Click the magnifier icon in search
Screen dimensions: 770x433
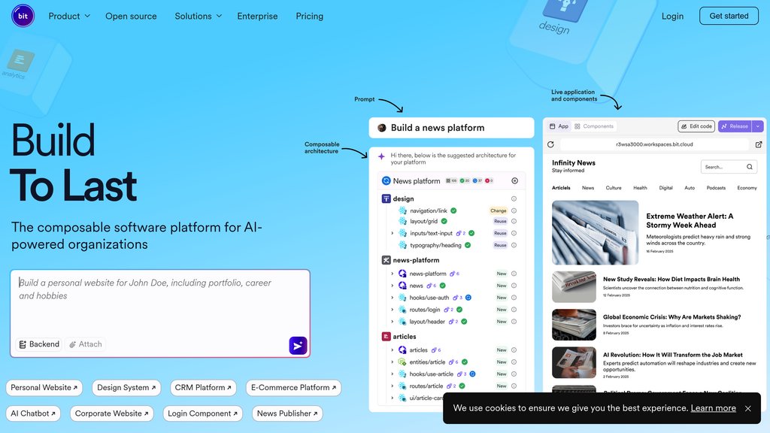(x=750, y=167)
